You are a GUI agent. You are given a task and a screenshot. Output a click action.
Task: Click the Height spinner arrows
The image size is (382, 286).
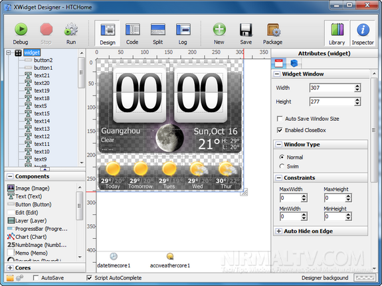pyautogui.click(x=357, y=102)
